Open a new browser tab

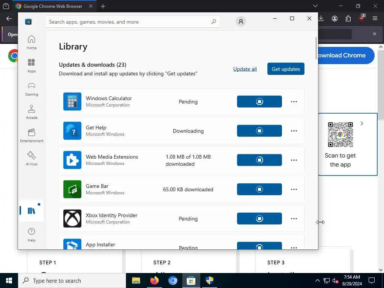point(103,6)
